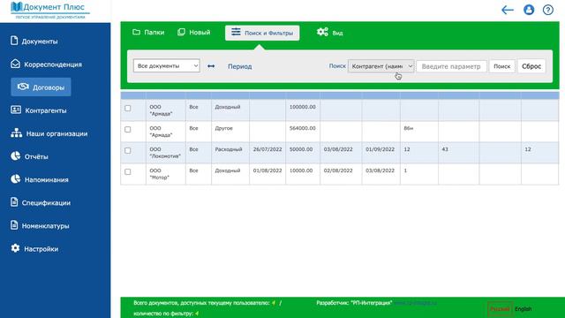Image resolution: width=565 pixels, height=318 pixels.
Task: Click the Поиск button
Action: (x=502, y=66)
